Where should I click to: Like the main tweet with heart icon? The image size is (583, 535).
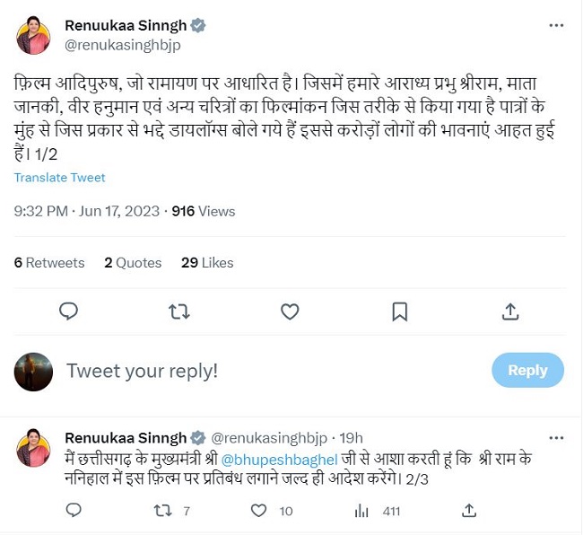[290, 311]
